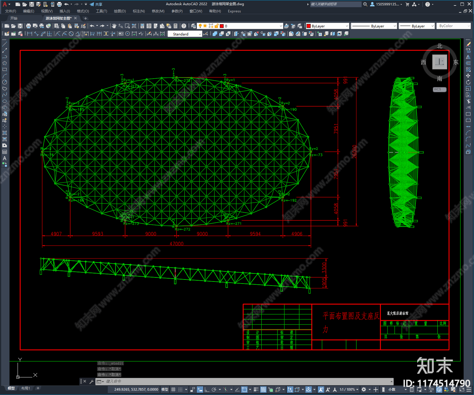The image size is (474, 395).
Task: Open the layer dropdown showing layer 0
Action: point(240,26)
